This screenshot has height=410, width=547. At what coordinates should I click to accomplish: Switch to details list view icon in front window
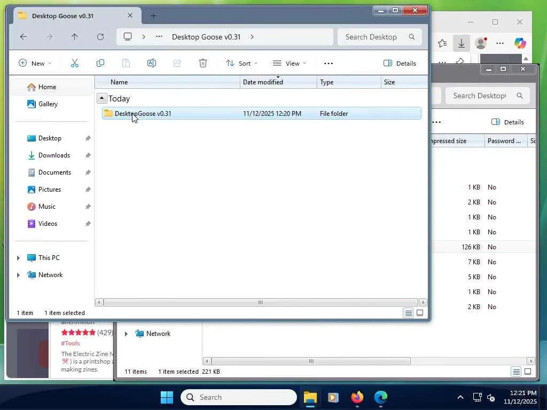(408, 313)
